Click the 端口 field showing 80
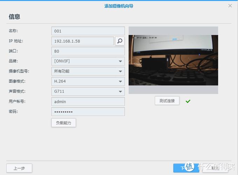 [x=88, y=51]
